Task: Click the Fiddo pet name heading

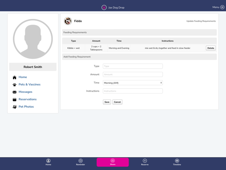Action: [78, 21]
